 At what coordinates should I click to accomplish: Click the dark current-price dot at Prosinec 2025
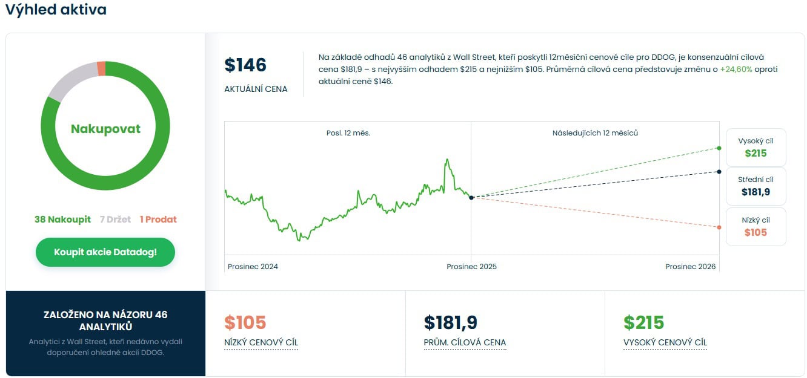[471, 198]
